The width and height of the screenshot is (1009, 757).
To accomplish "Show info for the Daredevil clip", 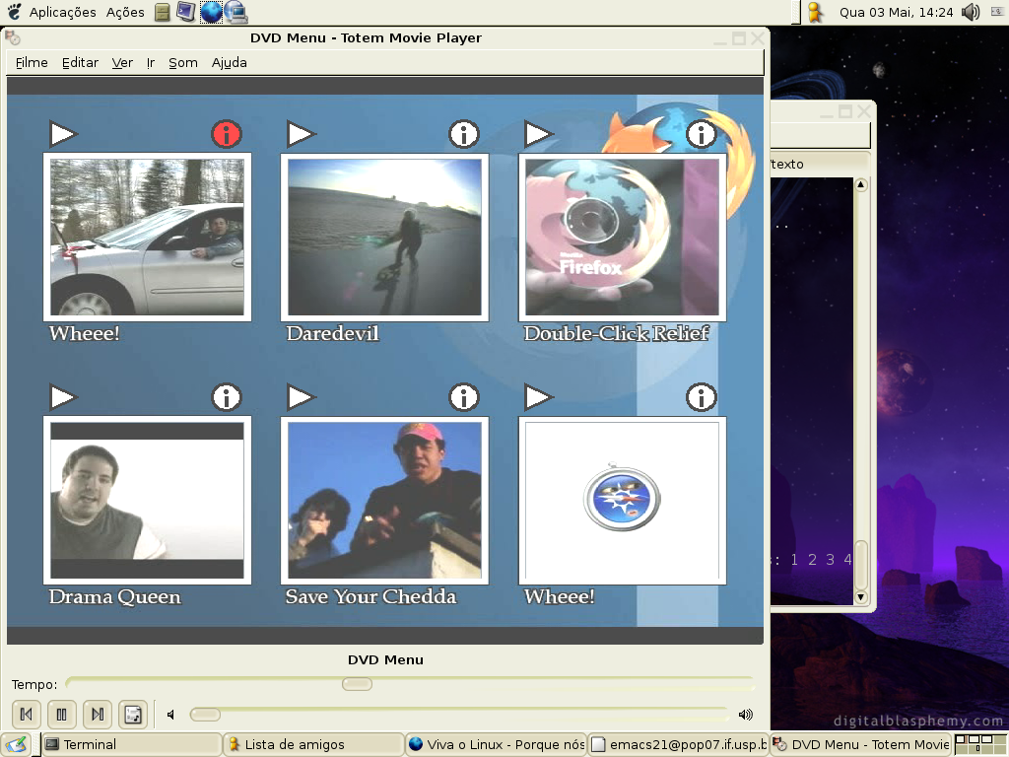I will click(x=464, y=134).
